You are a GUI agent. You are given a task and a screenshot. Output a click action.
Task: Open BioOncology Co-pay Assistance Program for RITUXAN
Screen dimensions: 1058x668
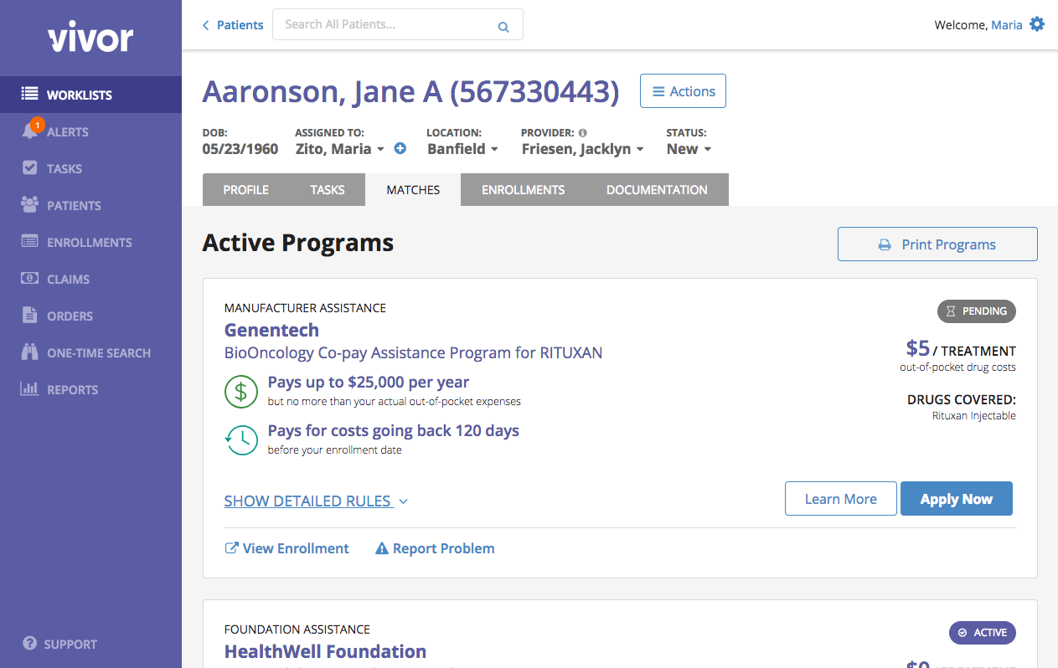[x=413, y=352]
